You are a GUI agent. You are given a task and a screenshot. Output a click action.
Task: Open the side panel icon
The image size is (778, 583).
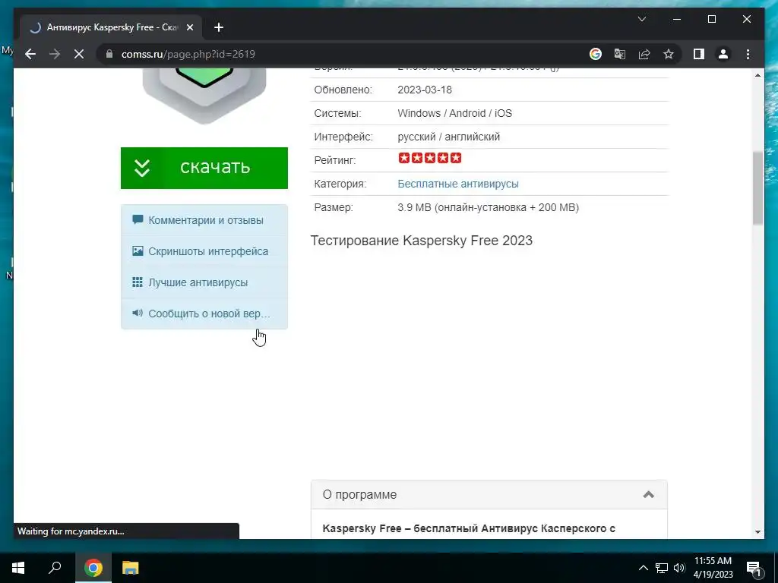699,54
